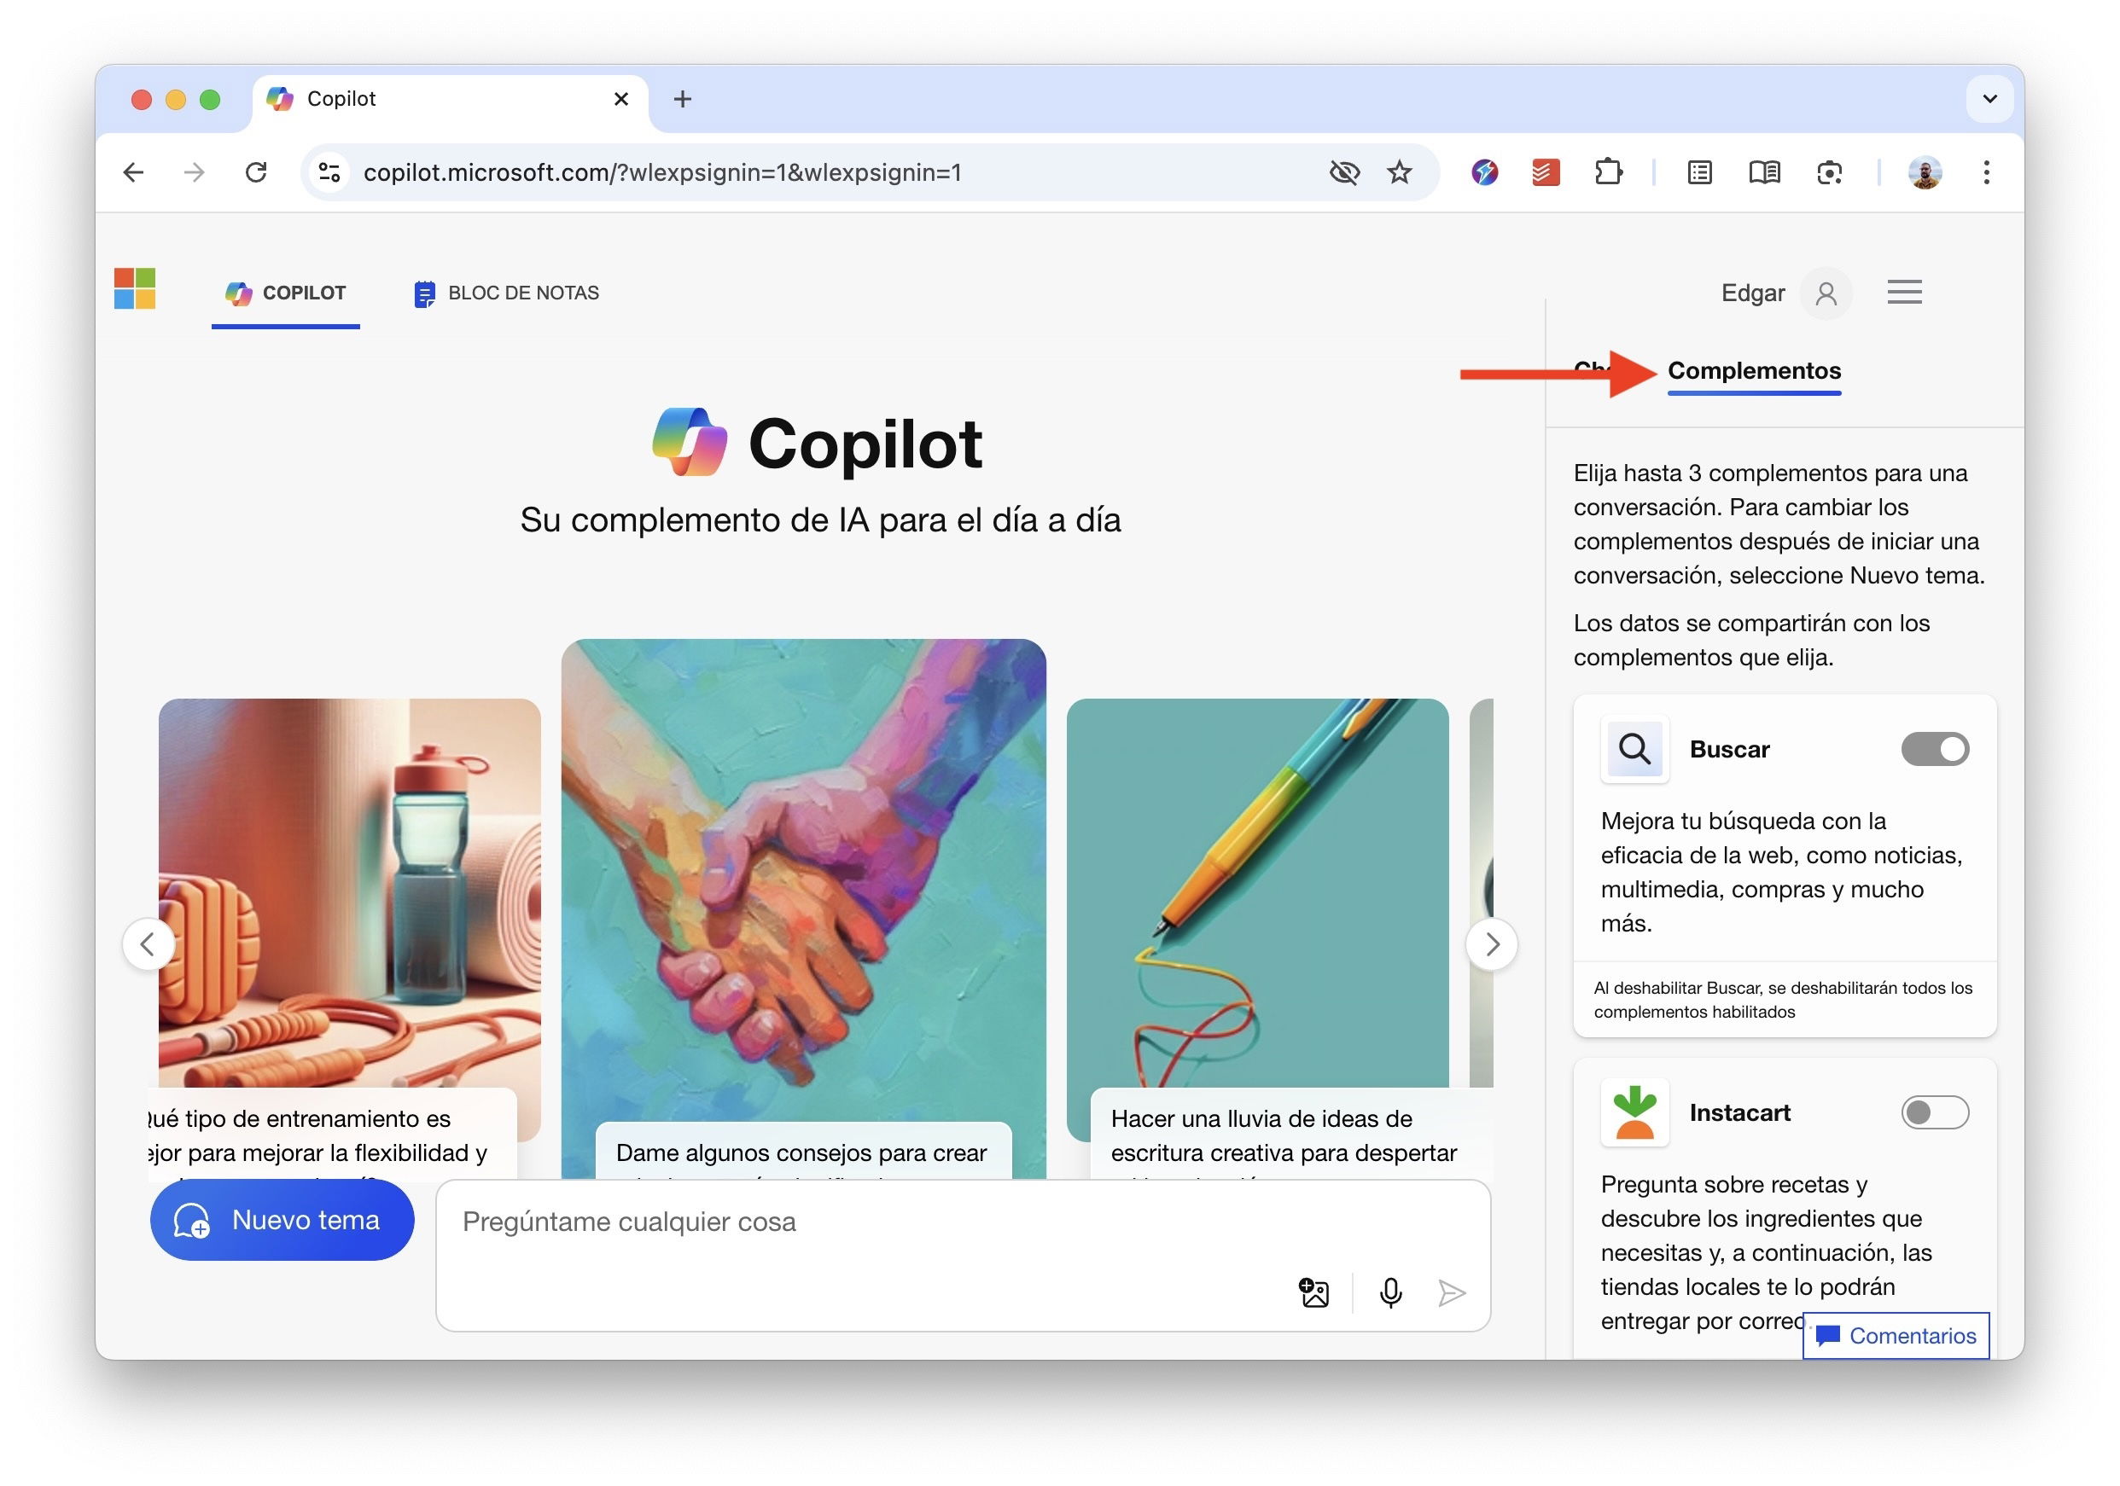This screenshot has height=1486, width=2120.
Task: Open the Extensions puzzle-piece menu
Action: pos(1609,172)
